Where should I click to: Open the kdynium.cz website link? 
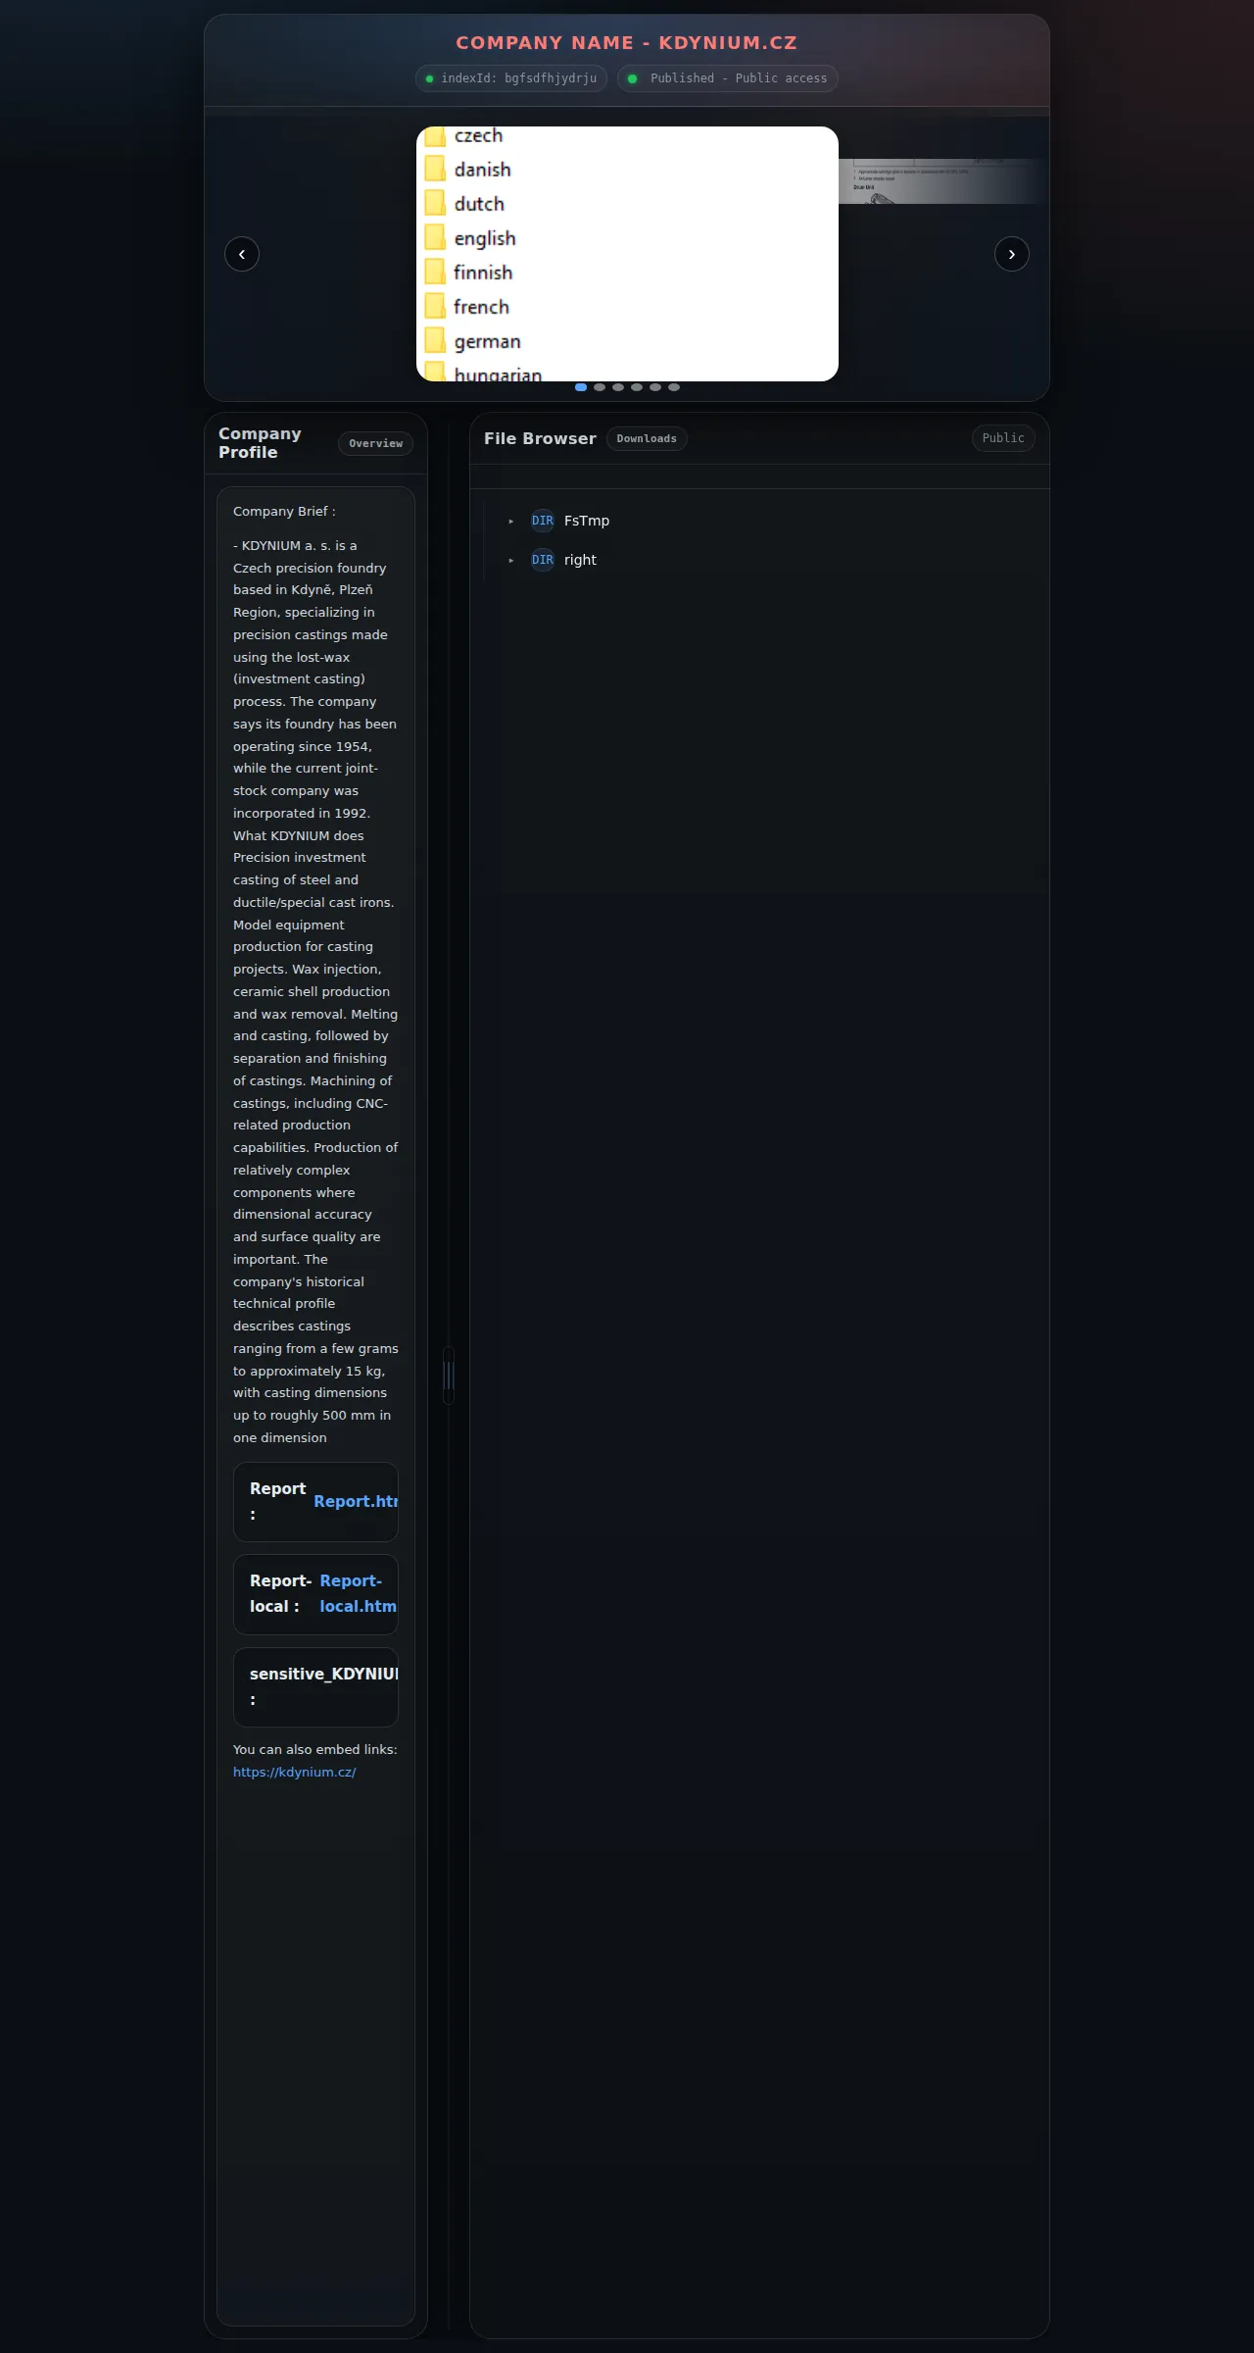[294, 1772]
